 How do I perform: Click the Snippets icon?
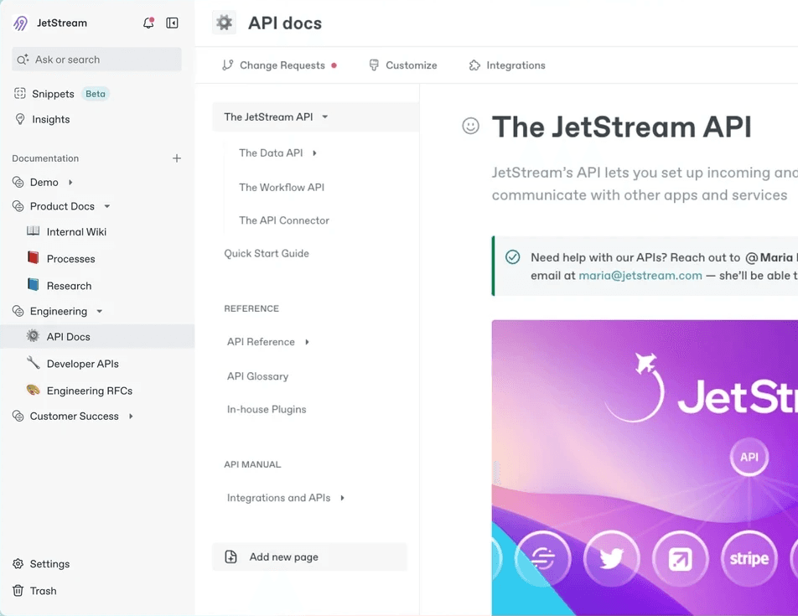pos(20,93)
